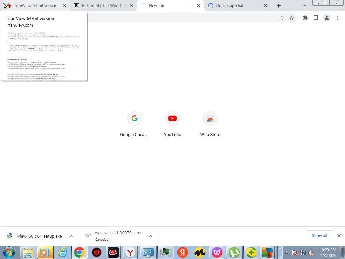The height and width of the screenshot is (259, 345).
Task: Show hidden system tray icons
Action: click(286, 253)
